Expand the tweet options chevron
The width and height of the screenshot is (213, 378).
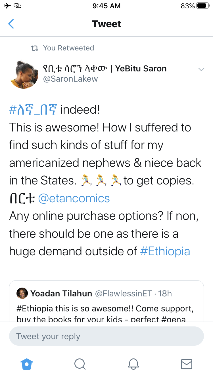pos(201,69)
